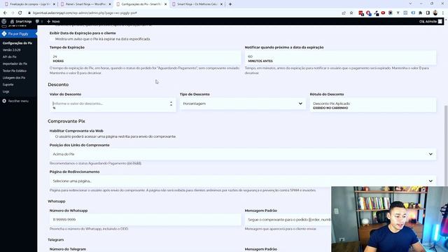Reload the page with the refresh icon

pyautogui.click(x=20, y=13)
